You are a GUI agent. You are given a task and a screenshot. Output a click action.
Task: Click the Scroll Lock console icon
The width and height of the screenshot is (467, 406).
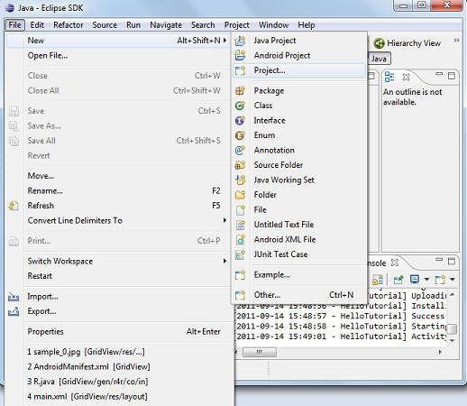tap(377, 280)
